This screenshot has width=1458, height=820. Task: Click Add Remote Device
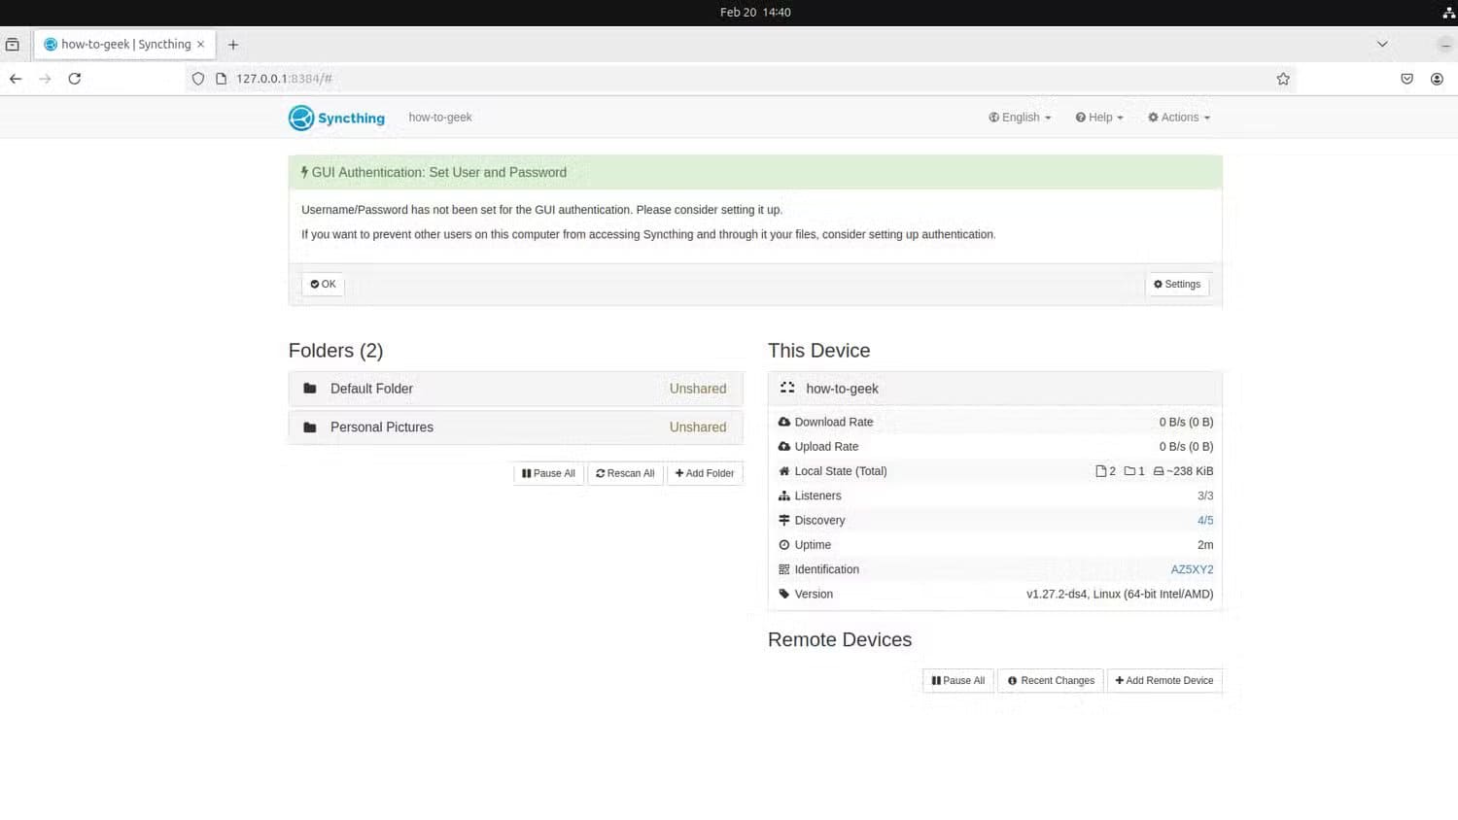pyautogui.click(x=1164, y=680)
